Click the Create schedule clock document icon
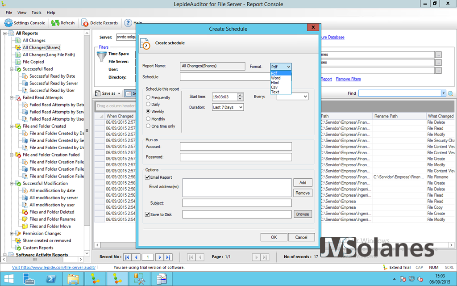The width and height of the screenshot is (457, 286). tap(145, 43)
